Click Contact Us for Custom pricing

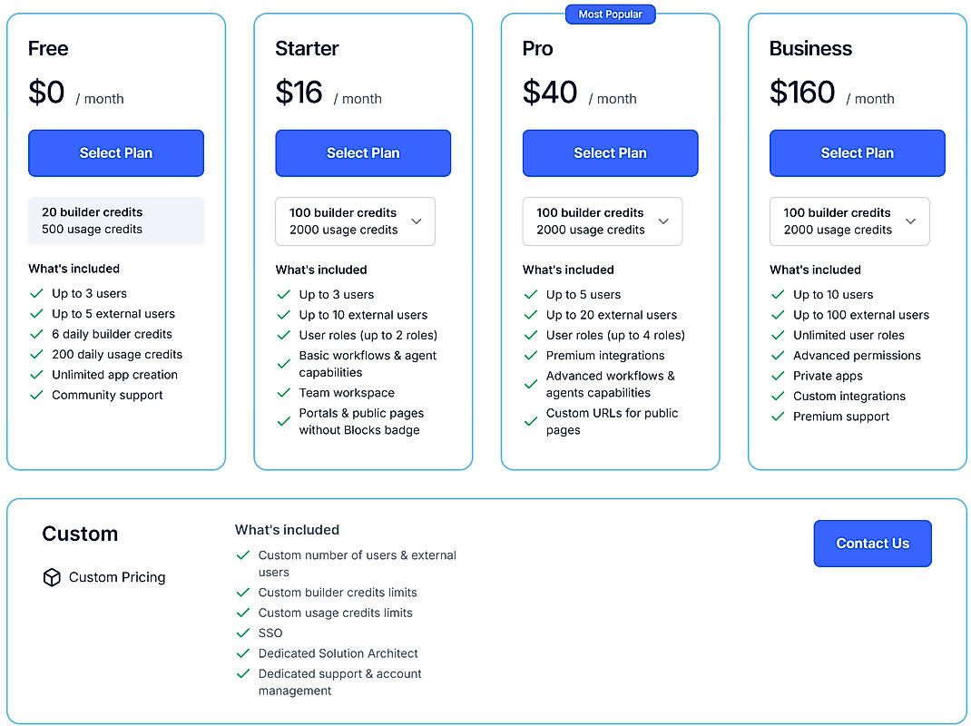(x=872, y=543)
